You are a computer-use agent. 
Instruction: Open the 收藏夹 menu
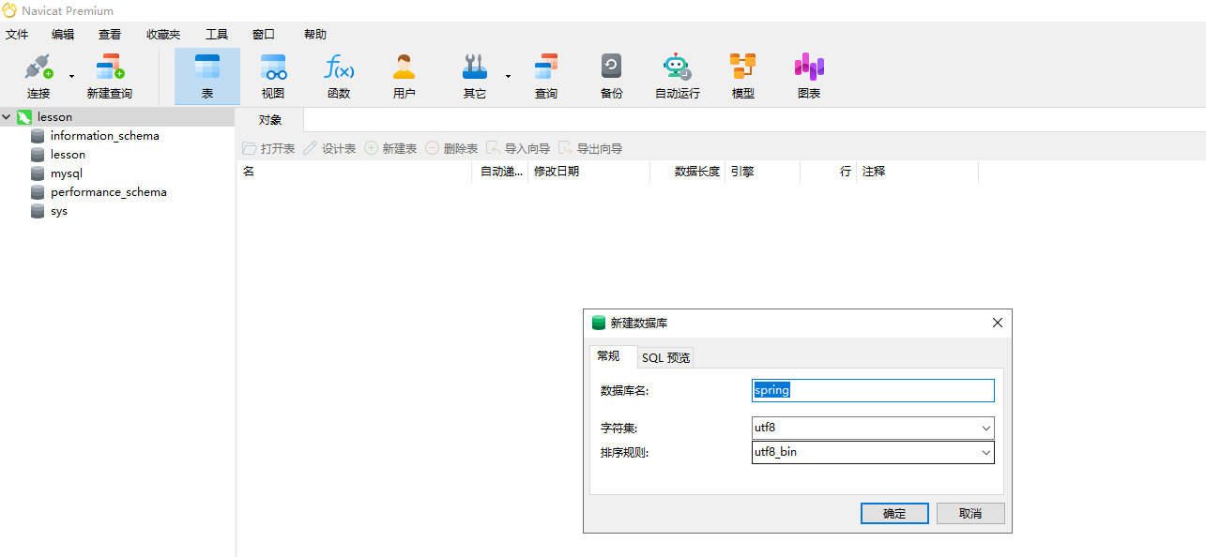point(163,35)
